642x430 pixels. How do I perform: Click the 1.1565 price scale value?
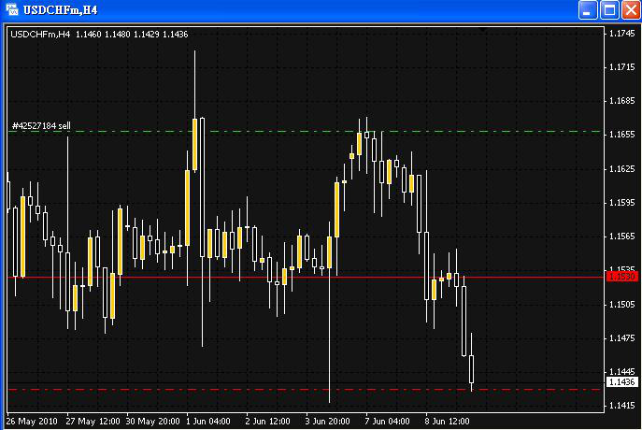pyautogui.click(x=622, y=236)
